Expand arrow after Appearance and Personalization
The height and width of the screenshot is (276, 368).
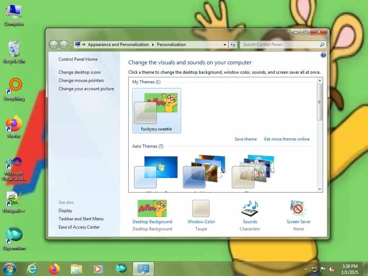point(153,45)
